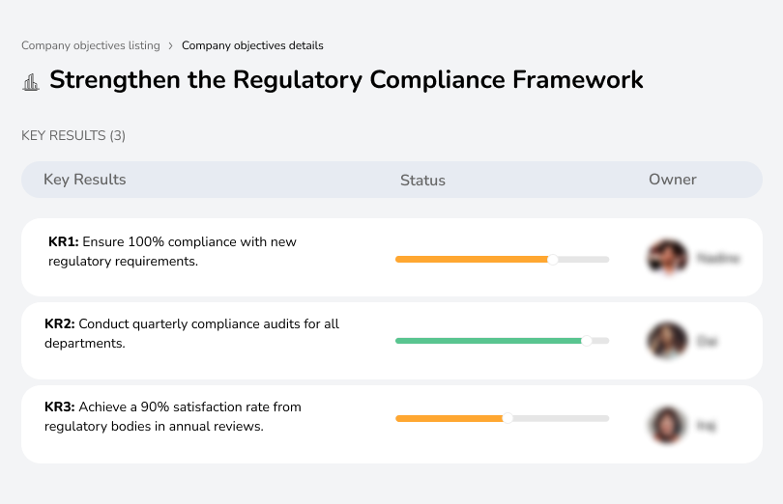Click the breadcrumb chevron separator
The width and height of the screenshot is (783, 504).
pyautogui.click(x=171, y=46)
